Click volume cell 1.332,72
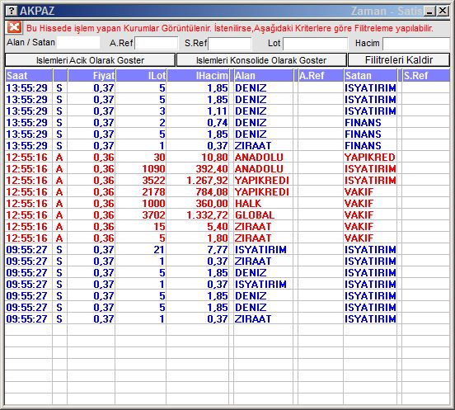Screen dimensions: 455x410 207,214
